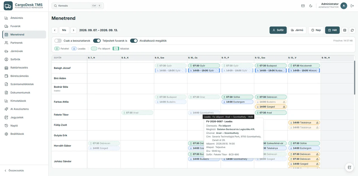The width and height of the screenshot is (358, 176).
Task: Toggle Csak a beosztatlanok switch
Action: (58, 41)
